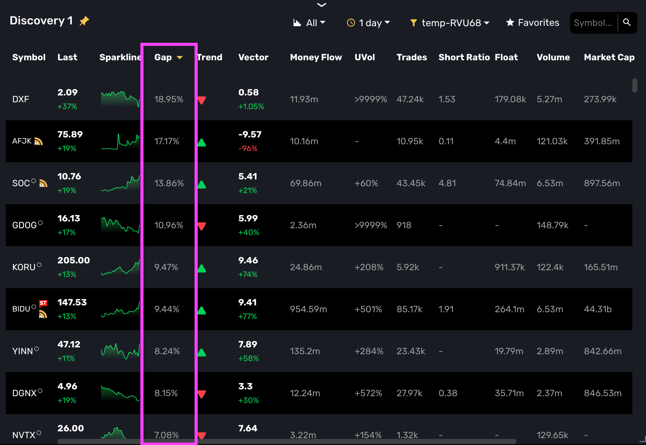The image size is (646, 445).
Task: Open the temp-RVU68 filter dropdown
Action: coord(450,23)
